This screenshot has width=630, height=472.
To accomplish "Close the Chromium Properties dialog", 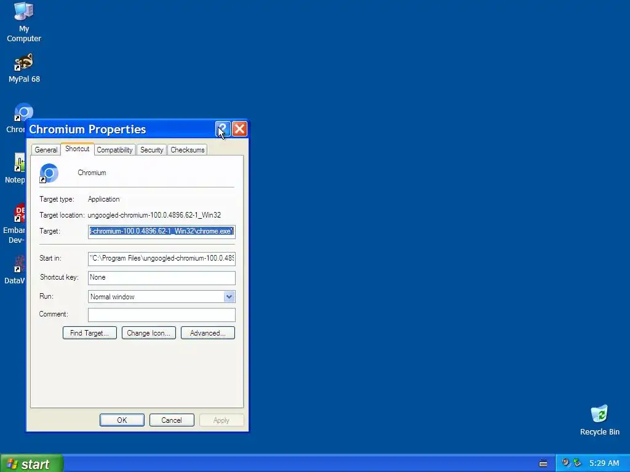I will tap(240, 129).
